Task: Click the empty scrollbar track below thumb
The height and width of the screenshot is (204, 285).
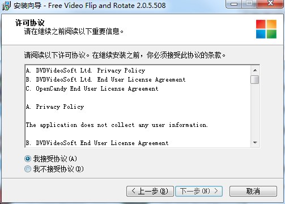Action: click(x=255, y=111)
